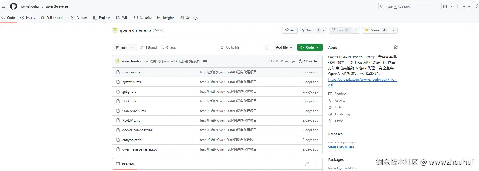Viewport: 479px width, 171px height.
Task: Open the docker-compose.yml file
Action: coord(138,130)
